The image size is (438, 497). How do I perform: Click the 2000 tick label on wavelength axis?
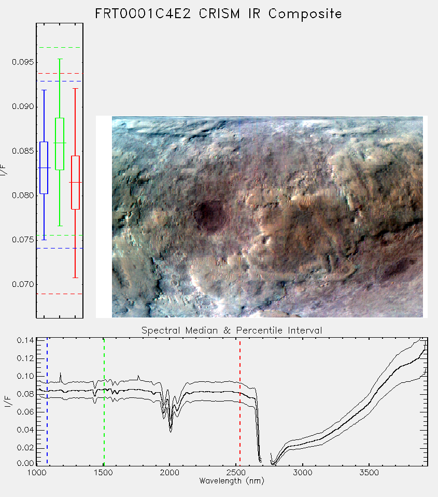click(x=169, y=473)
